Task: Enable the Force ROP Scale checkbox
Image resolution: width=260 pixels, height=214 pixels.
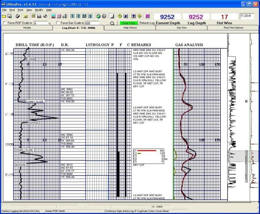Action: coord(5,23)
